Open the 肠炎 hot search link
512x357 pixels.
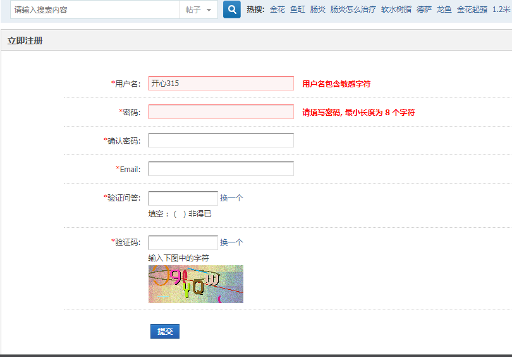(318, 9)
